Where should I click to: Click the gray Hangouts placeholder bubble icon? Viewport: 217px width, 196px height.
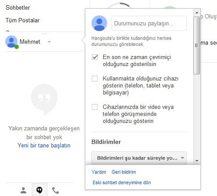(x=44, y=99)
